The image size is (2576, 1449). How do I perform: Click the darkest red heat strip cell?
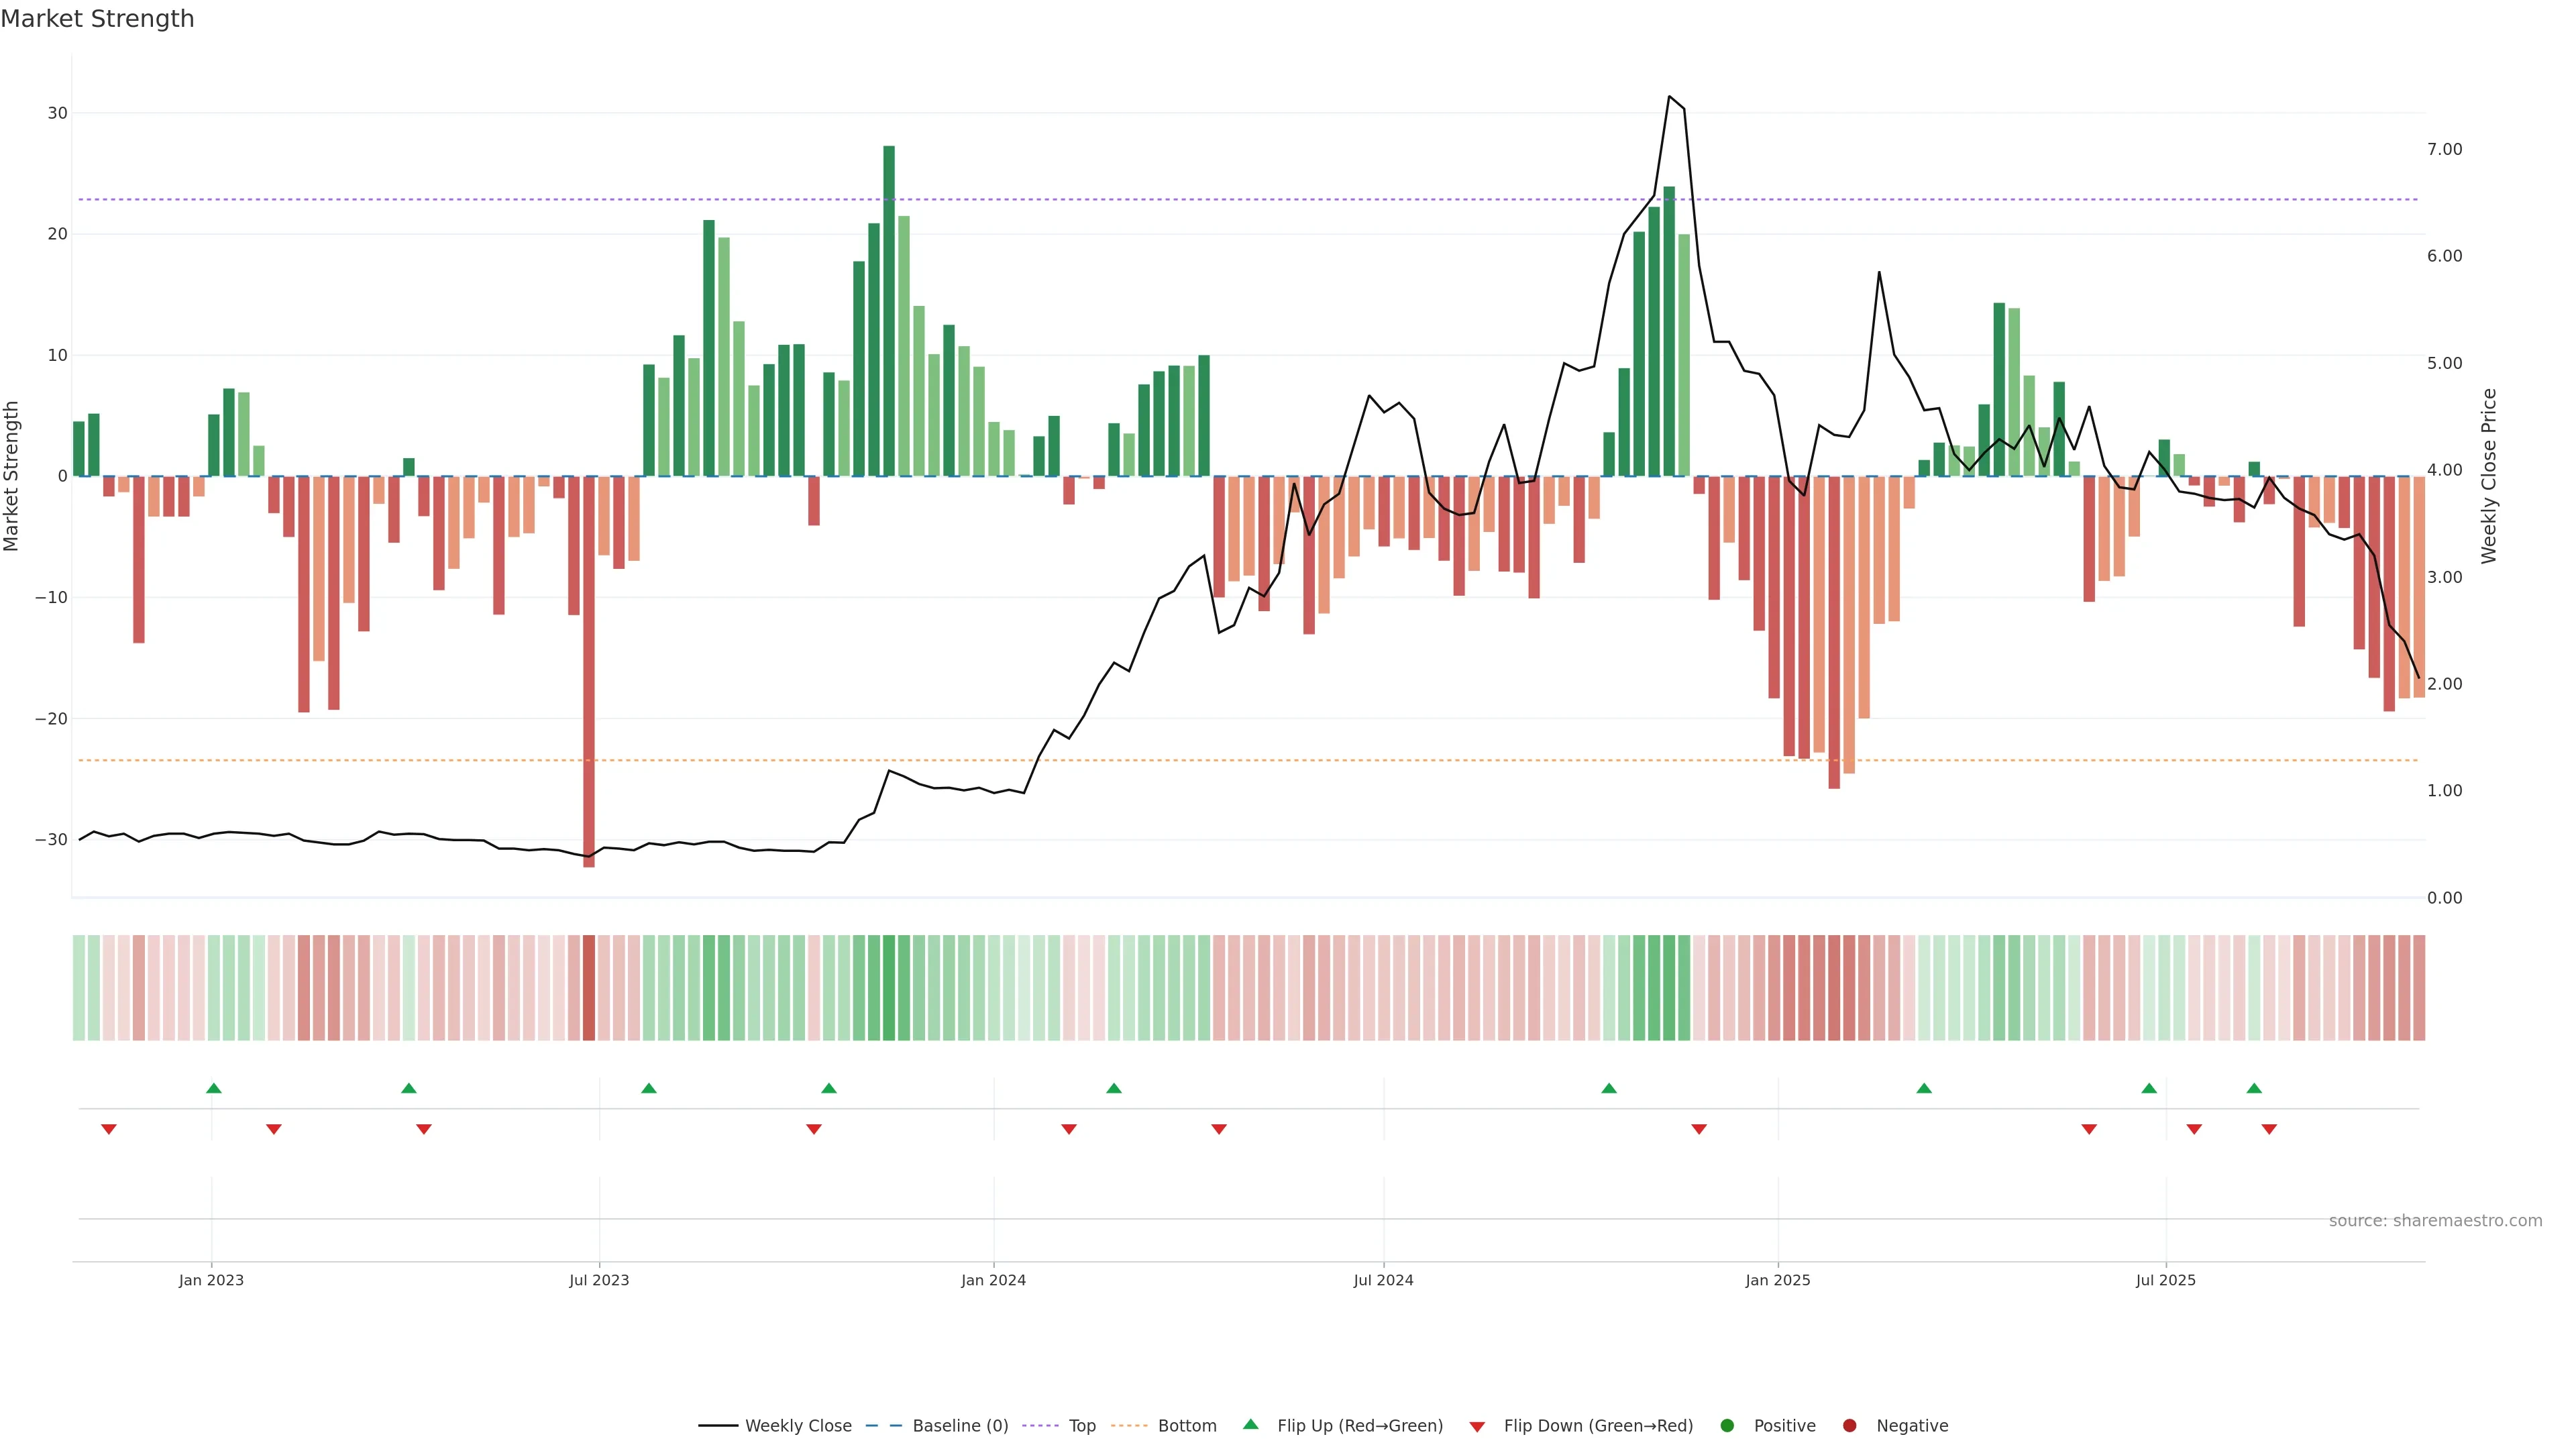tap(589, 987)
